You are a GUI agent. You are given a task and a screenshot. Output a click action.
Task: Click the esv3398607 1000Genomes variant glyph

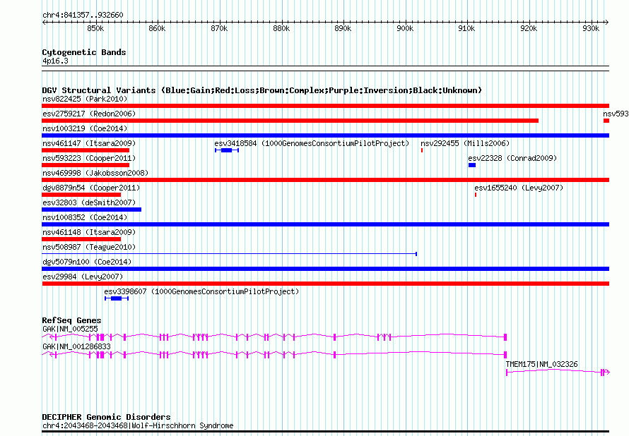pyautogui.click(x=117, y=298)
